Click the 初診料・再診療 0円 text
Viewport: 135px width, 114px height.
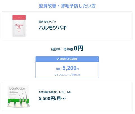point(67,48)
